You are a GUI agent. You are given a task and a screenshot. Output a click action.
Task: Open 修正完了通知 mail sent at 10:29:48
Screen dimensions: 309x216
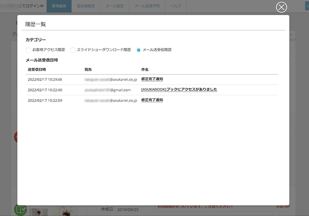pos(152,79)
